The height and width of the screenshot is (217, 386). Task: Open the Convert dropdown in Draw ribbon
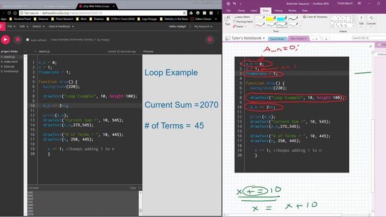[371, 21]
